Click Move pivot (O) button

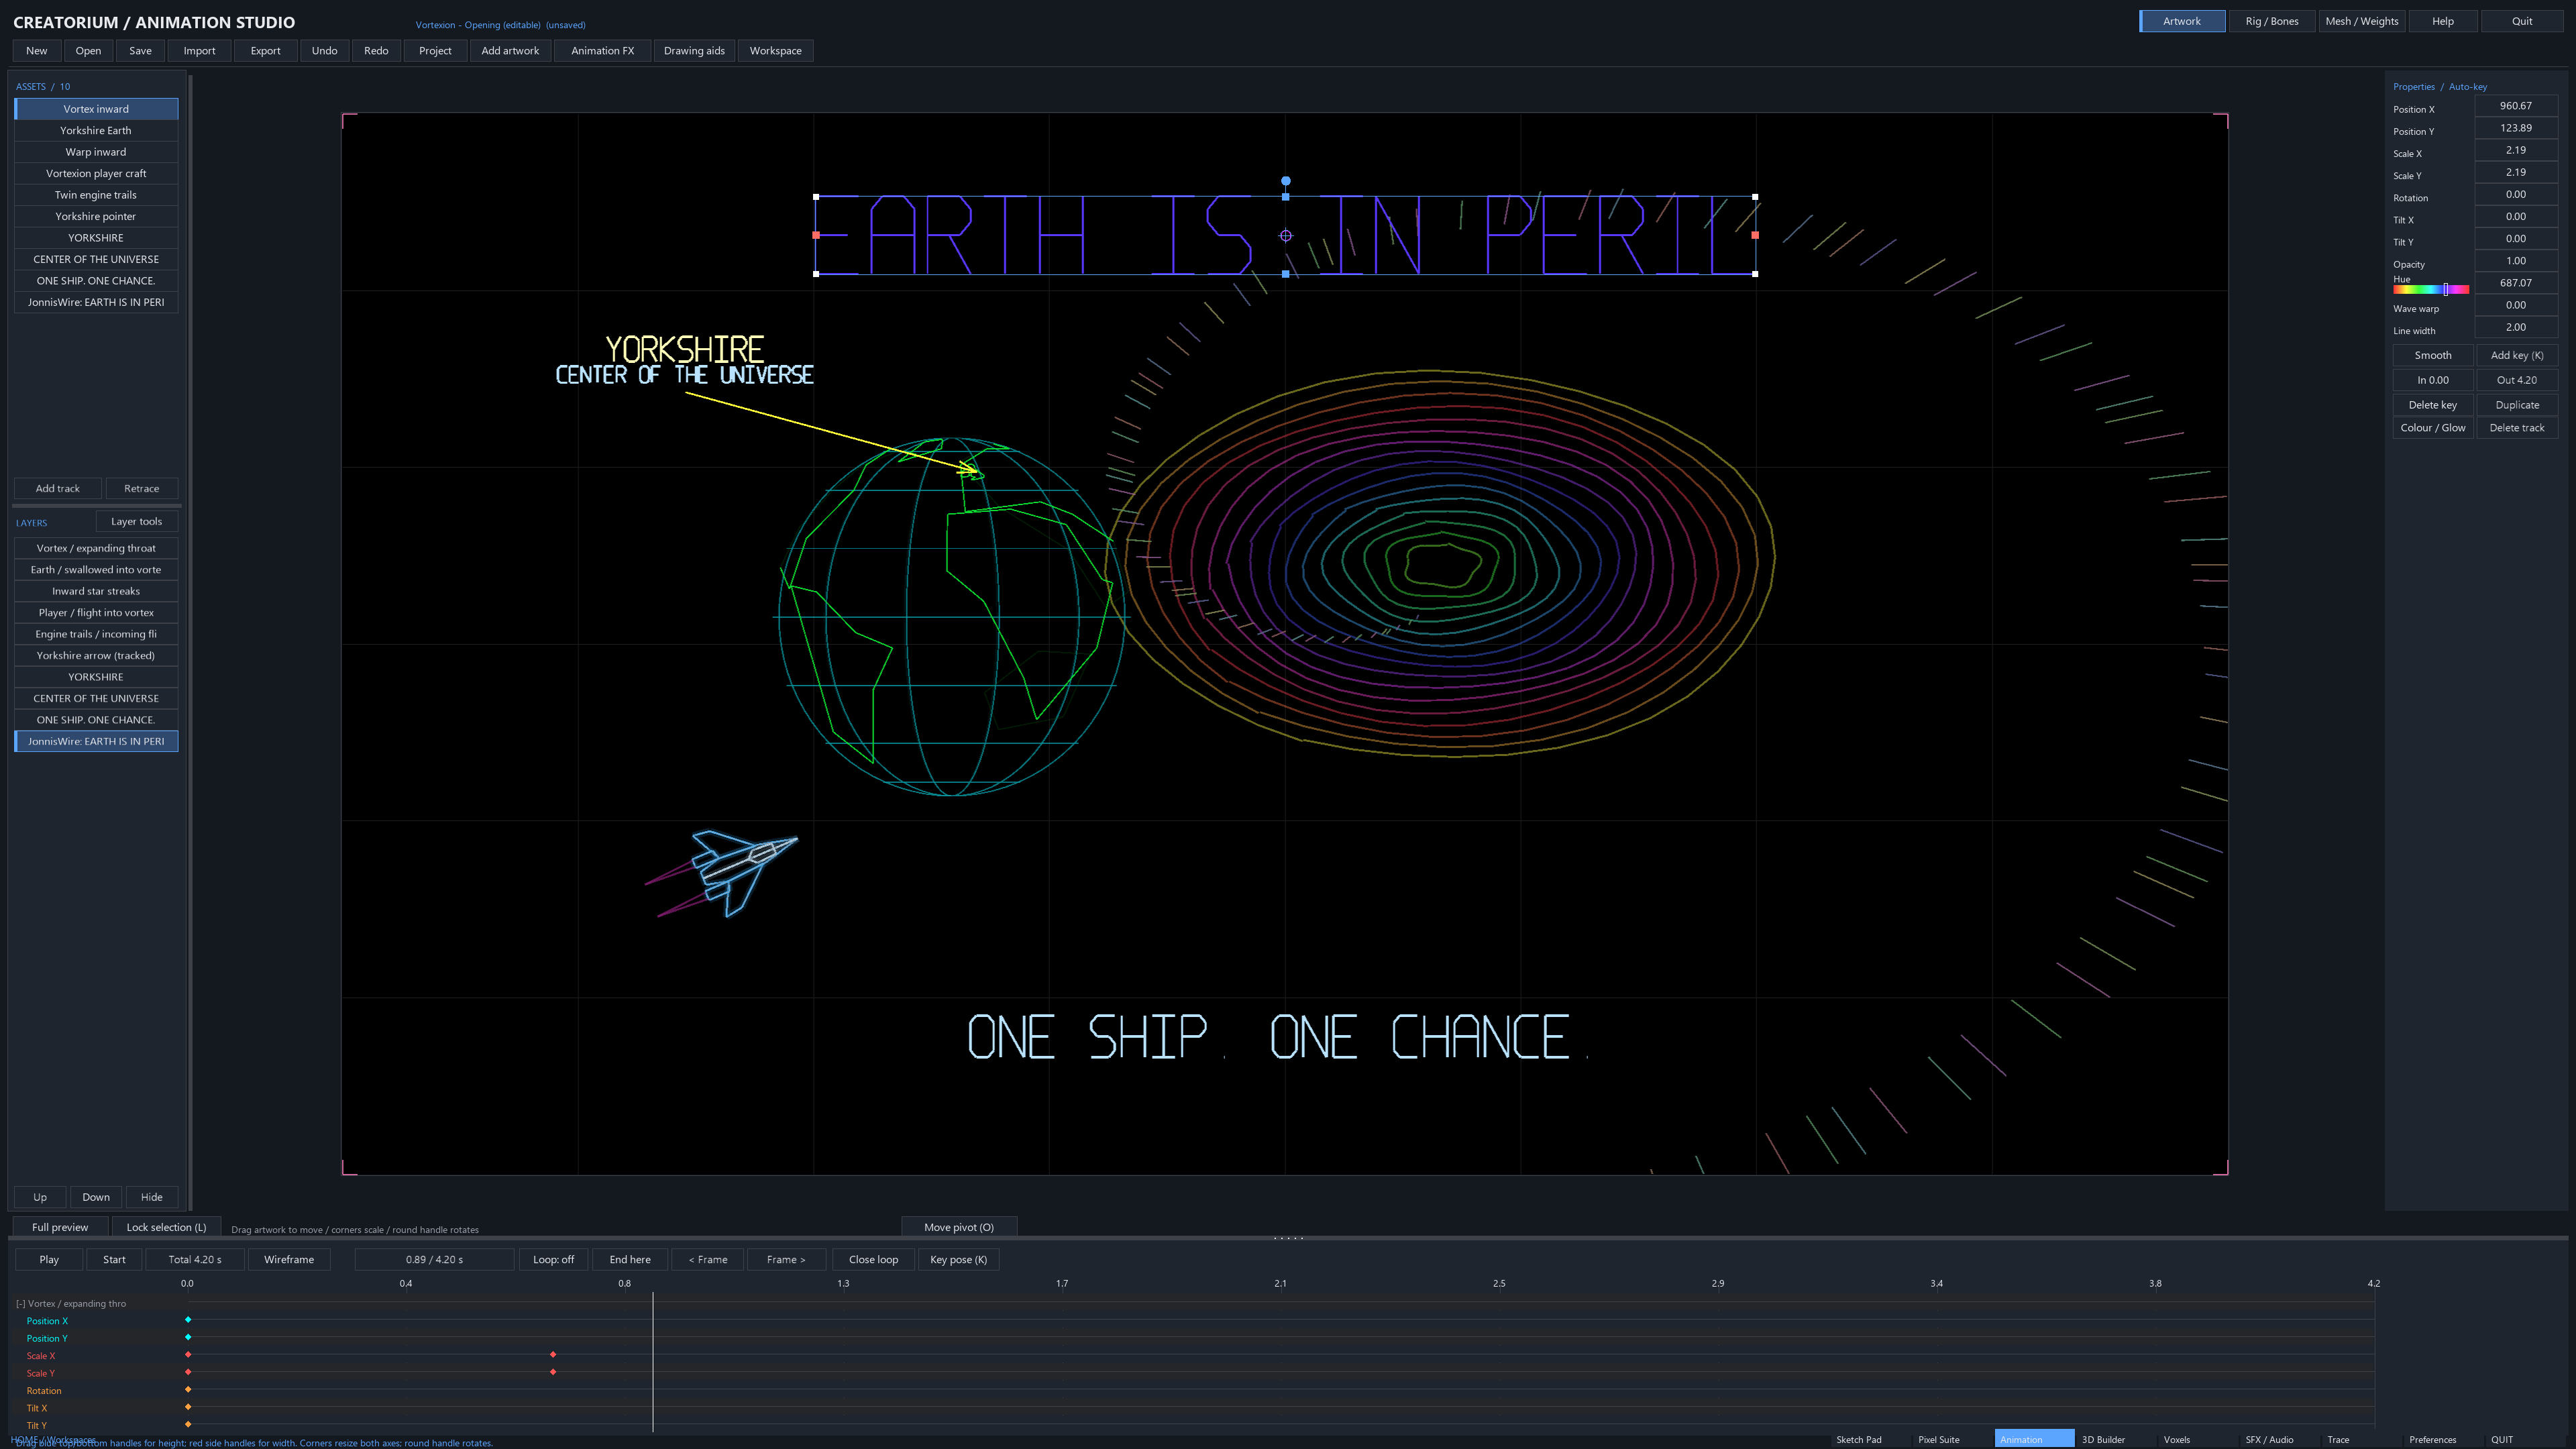tap(959, 1227)
